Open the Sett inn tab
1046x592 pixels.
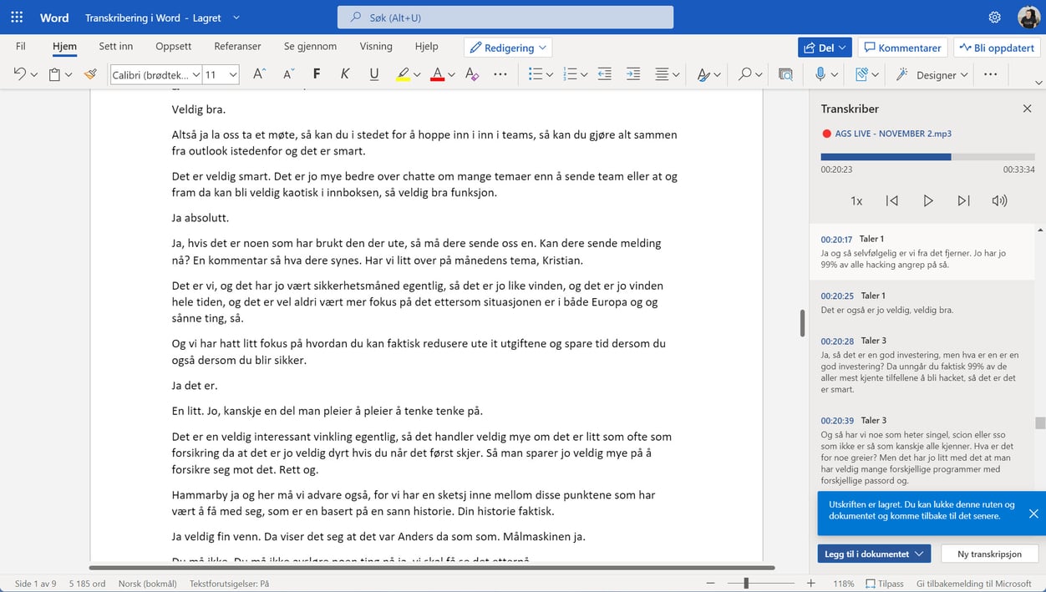point(116,47)
